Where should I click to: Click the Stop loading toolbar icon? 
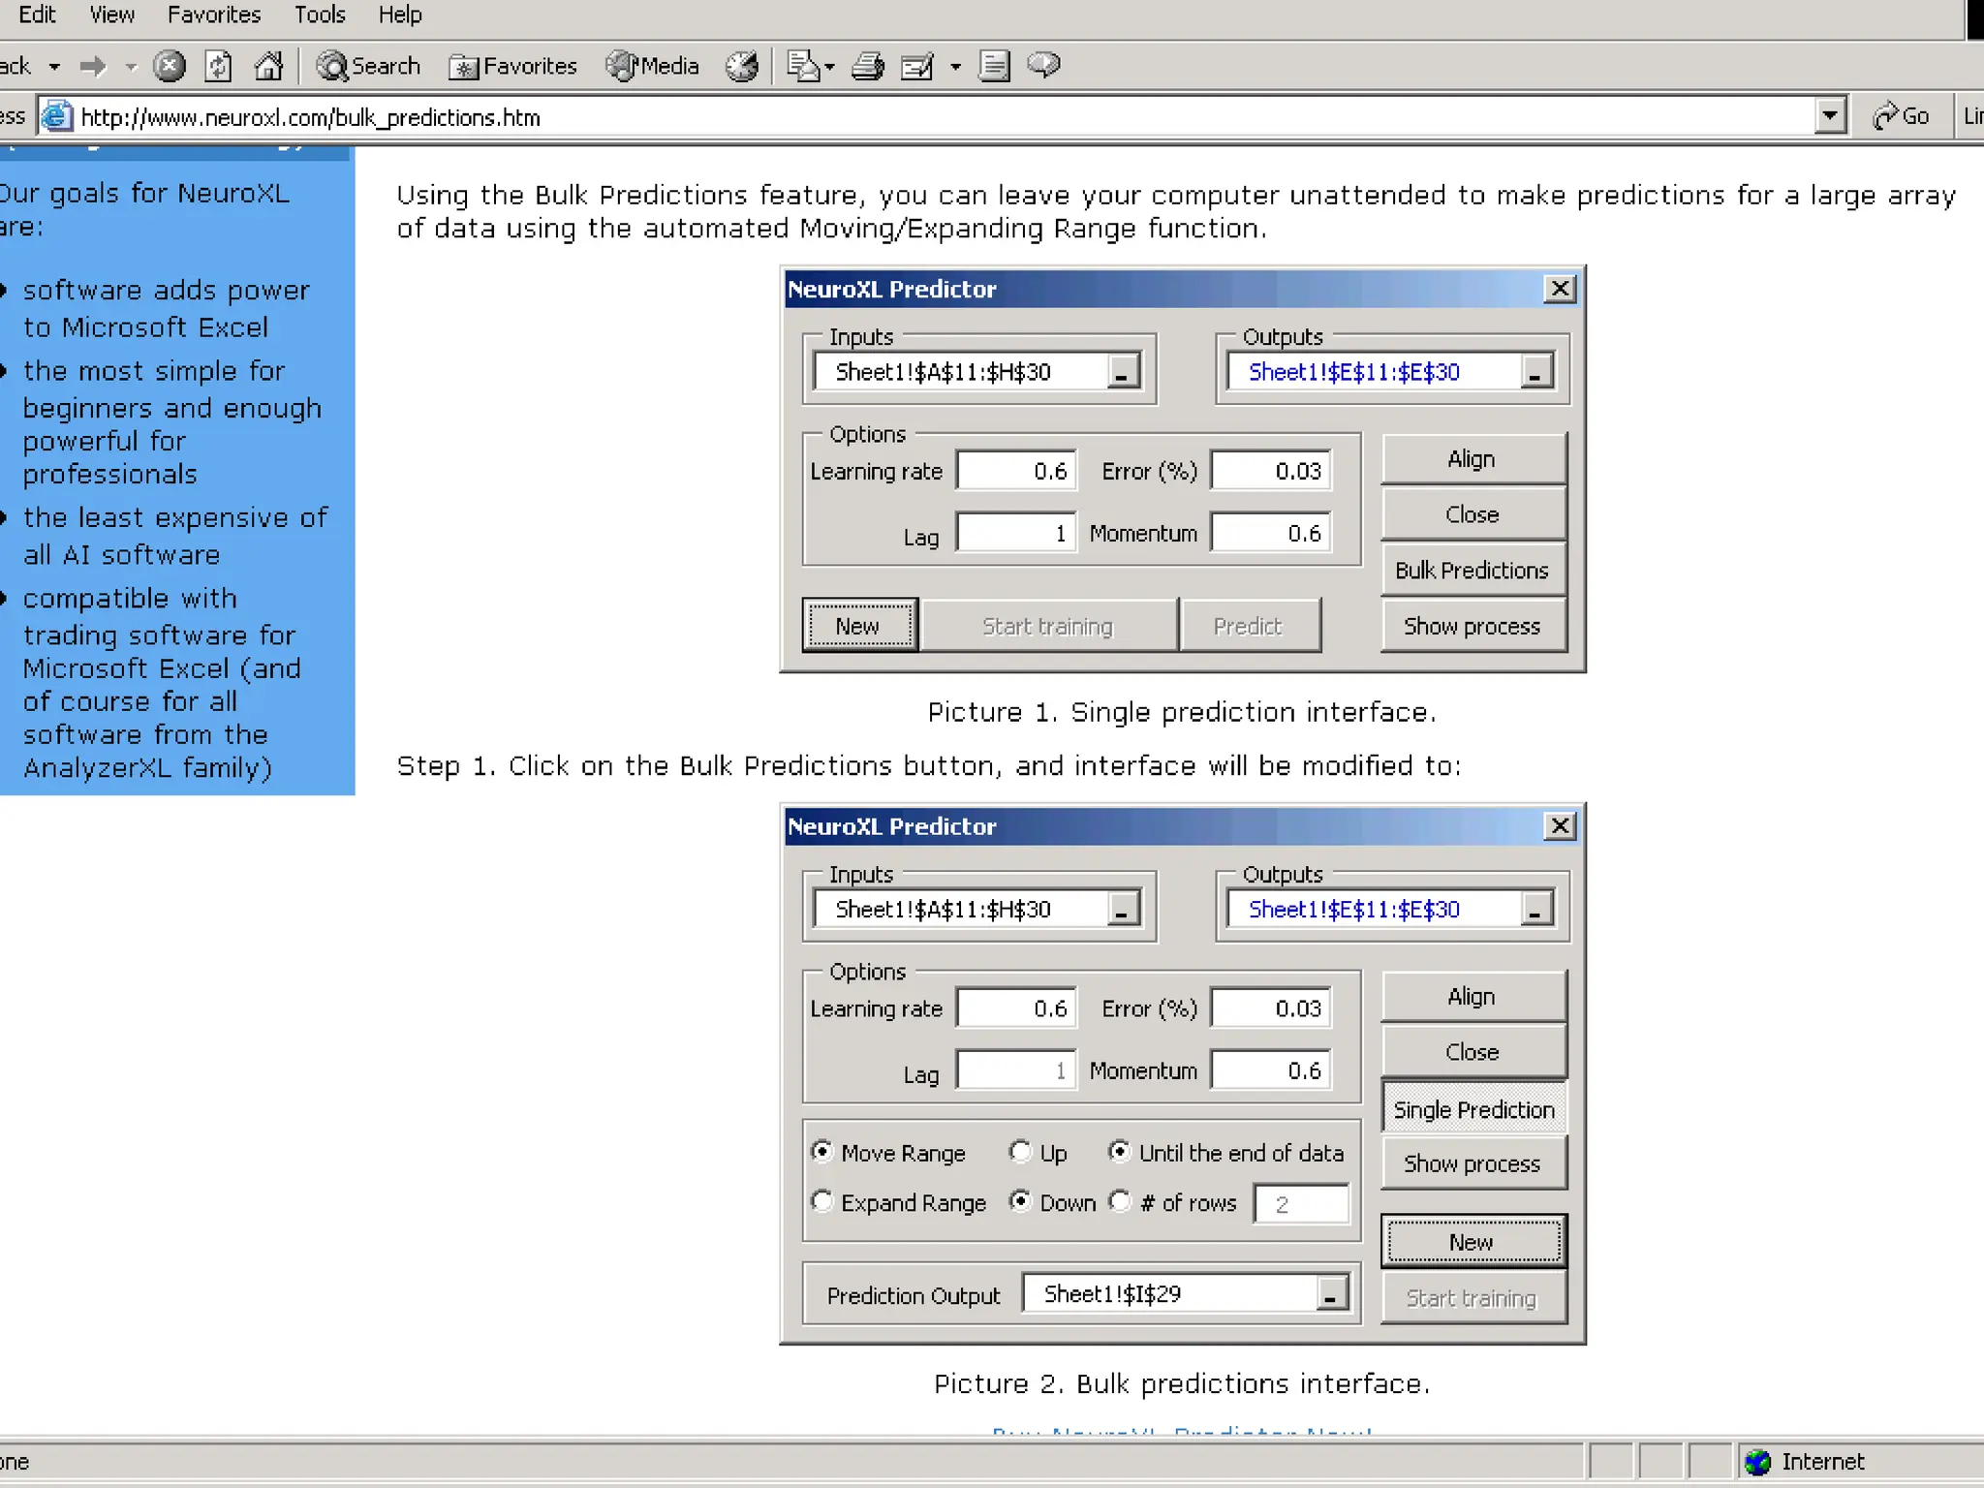coord(170,66)
